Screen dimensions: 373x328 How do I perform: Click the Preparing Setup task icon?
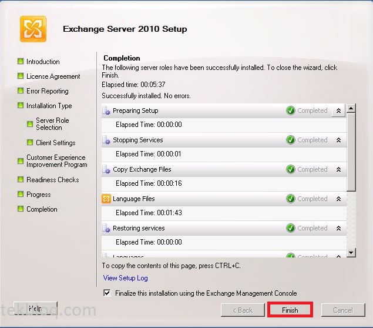[x=106, y=111]
